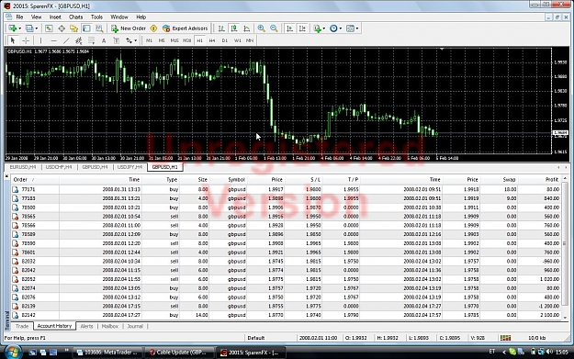Viewport: 574px width, 359px height.
Task: Switch chart to Candlesticks mode
Action: click(x=234, y=28)
